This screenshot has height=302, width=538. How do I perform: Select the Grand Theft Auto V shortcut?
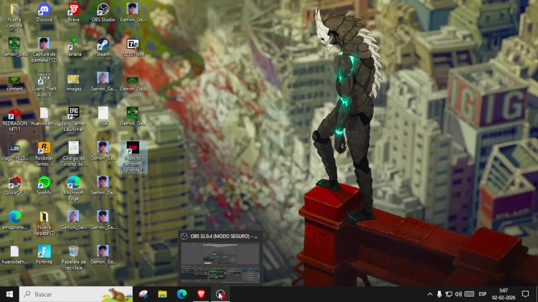point(44,85)
